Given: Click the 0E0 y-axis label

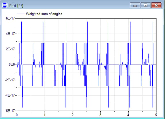Looking at the screenshot, I should tap(12, 65).
